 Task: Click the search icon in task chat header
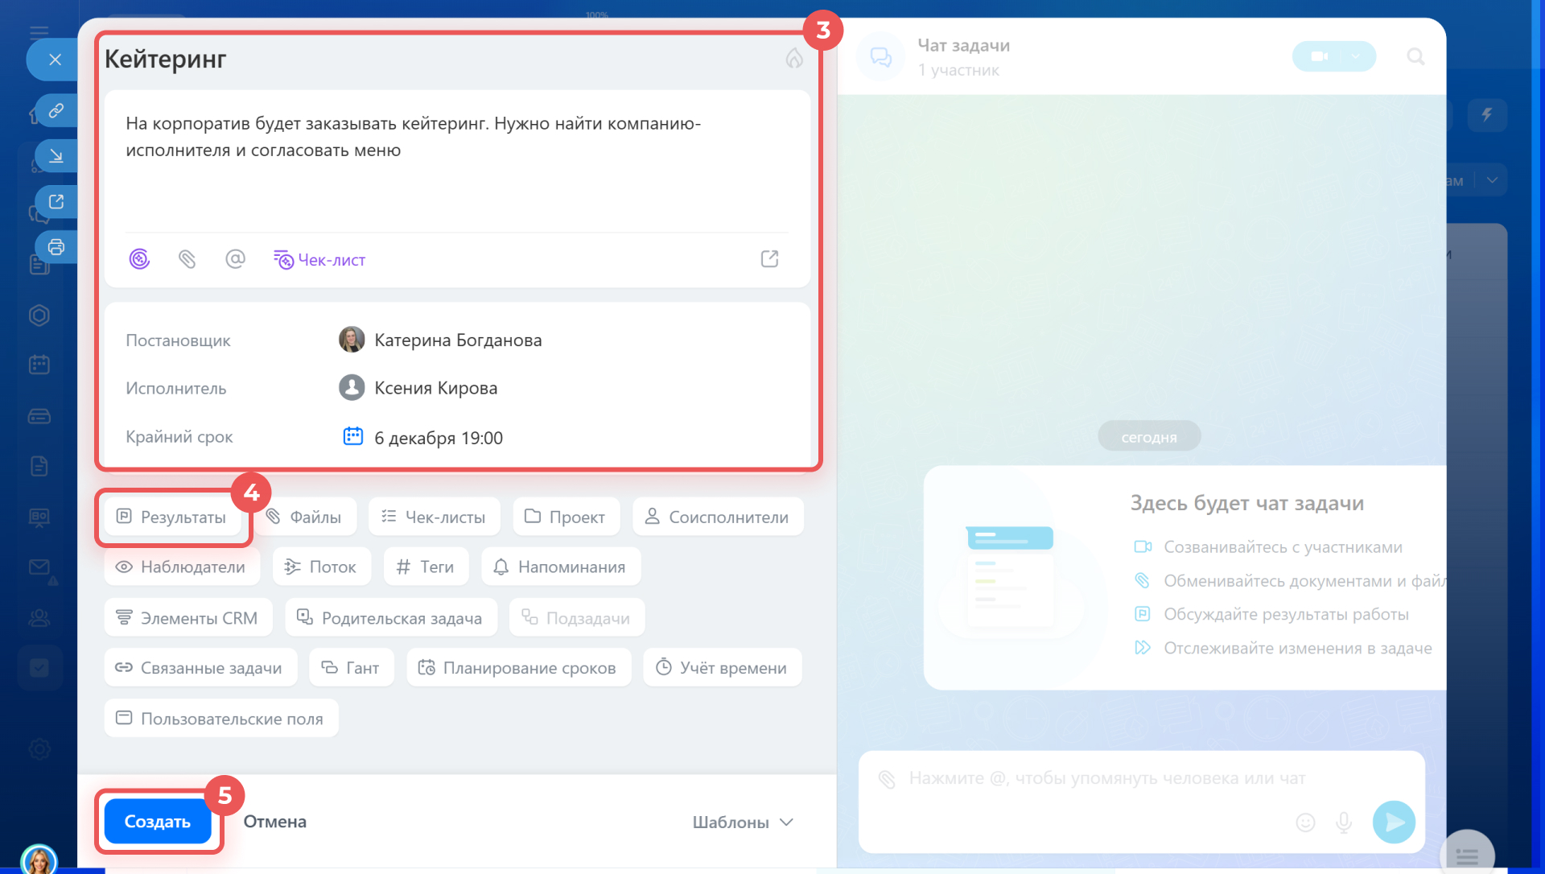[x=1415, y=56]
